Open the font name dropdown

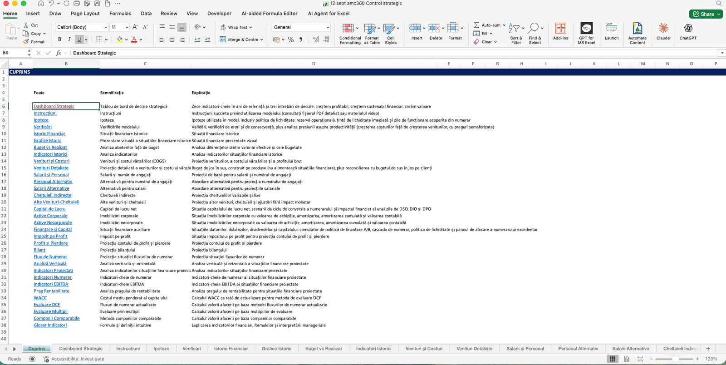point(106,27)
